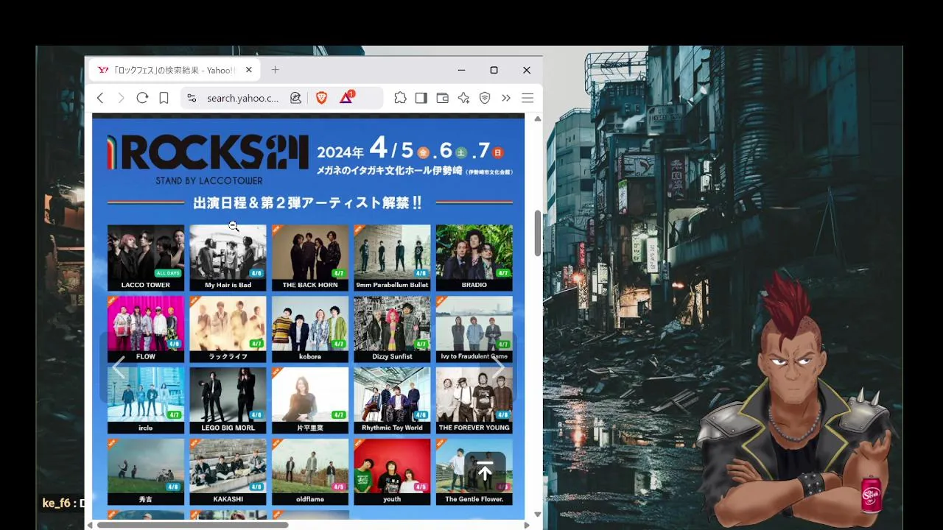The height and width of the screenshot is (530, 943).
Task: Maximize the browser window
Action: (x=494, y=70)
